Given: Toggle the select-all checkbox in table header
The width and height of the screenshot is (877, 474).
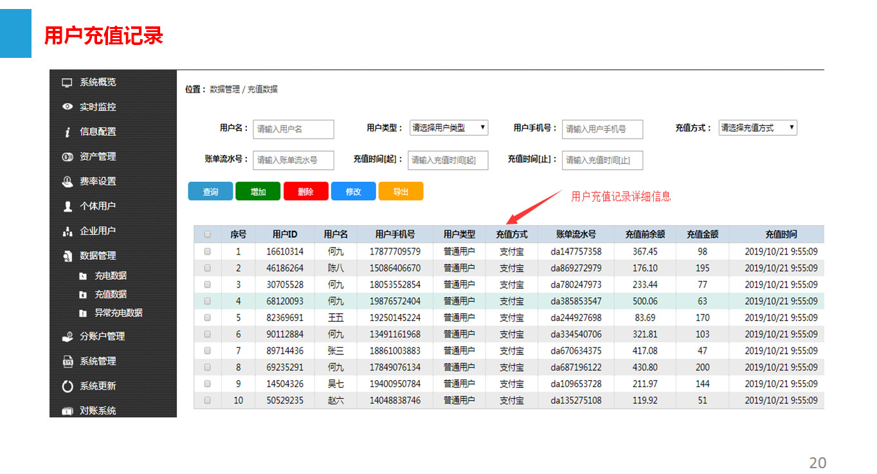Looking at the screenshot, I should click(207, 235).
